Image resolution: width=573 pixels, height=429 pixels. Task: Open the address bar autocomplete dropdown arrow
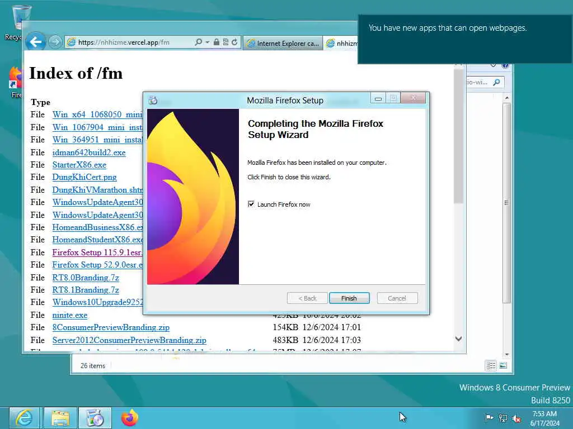click(207, 42)
